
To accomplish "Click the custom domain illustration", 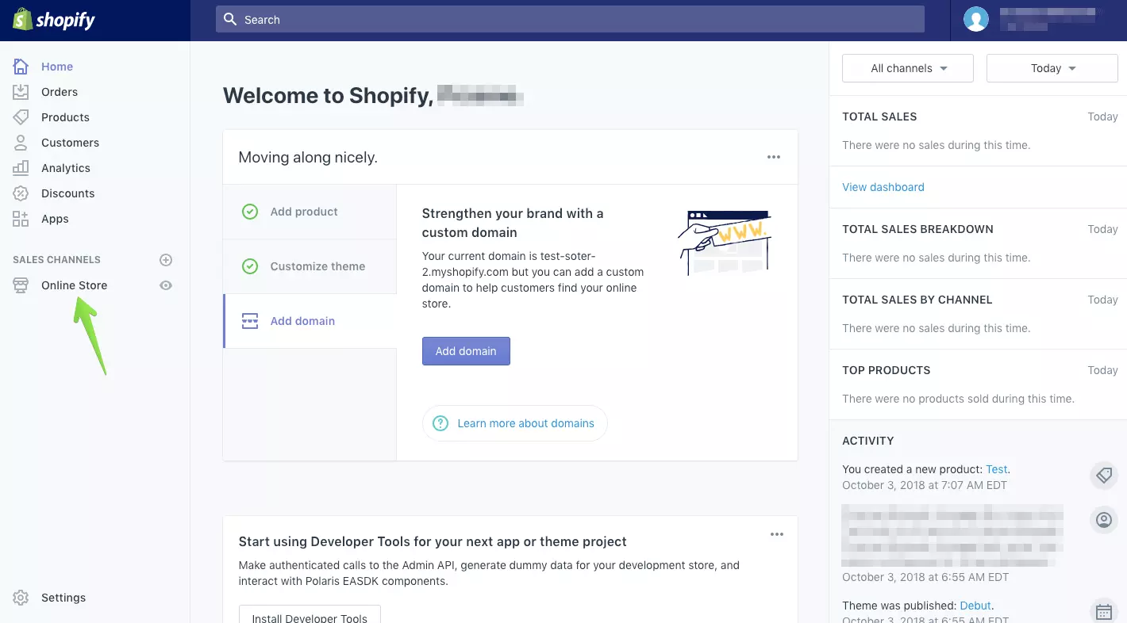I will [724, 242].
